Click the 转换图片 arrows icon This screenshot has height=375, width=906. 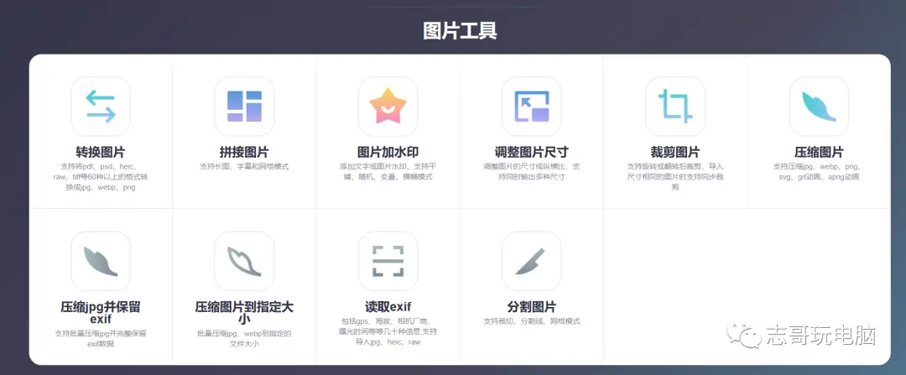(x=101, y=107)
